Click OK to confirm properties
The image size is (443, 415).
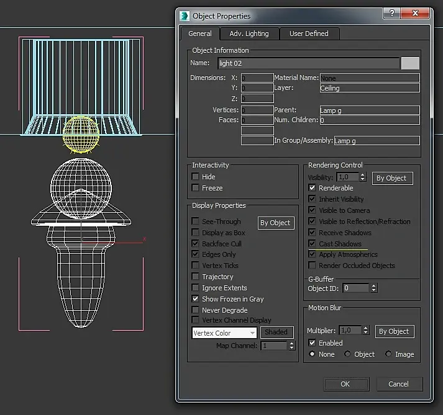[x=346, y=384]
